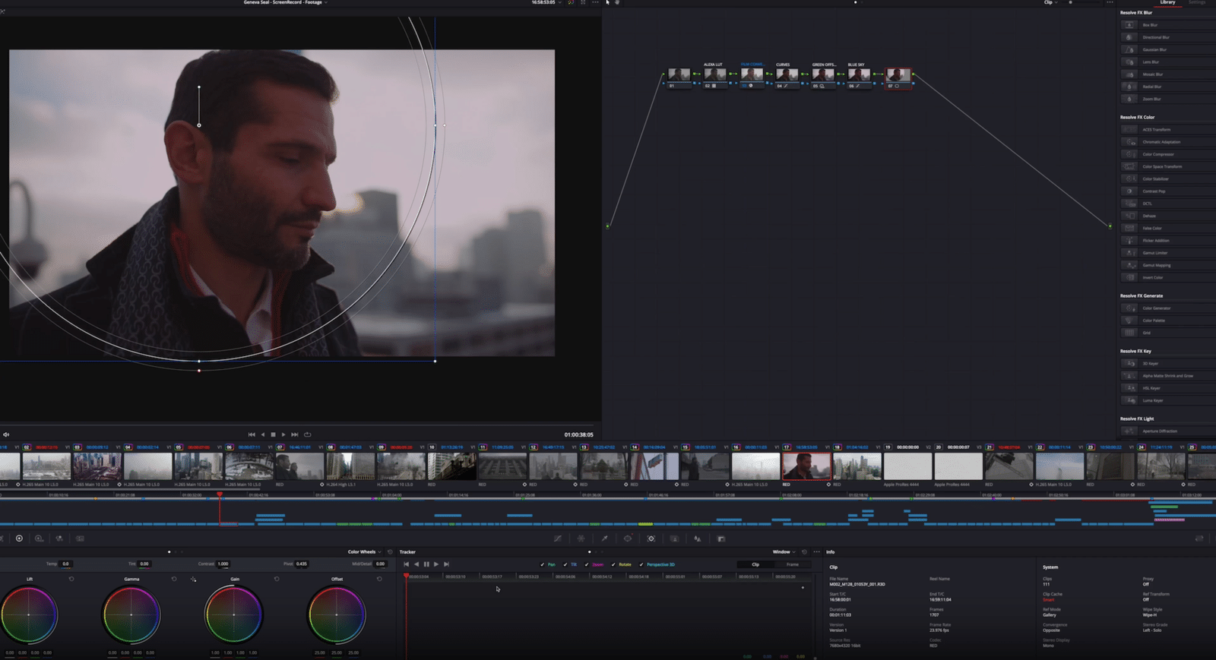The height and width of the screenshot is (660, 1216).
Task: Click the Temp value field
Action: [65, 564]
